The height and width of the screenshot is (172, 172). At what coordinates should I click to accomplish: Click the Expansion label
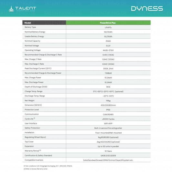click(29, 146)
